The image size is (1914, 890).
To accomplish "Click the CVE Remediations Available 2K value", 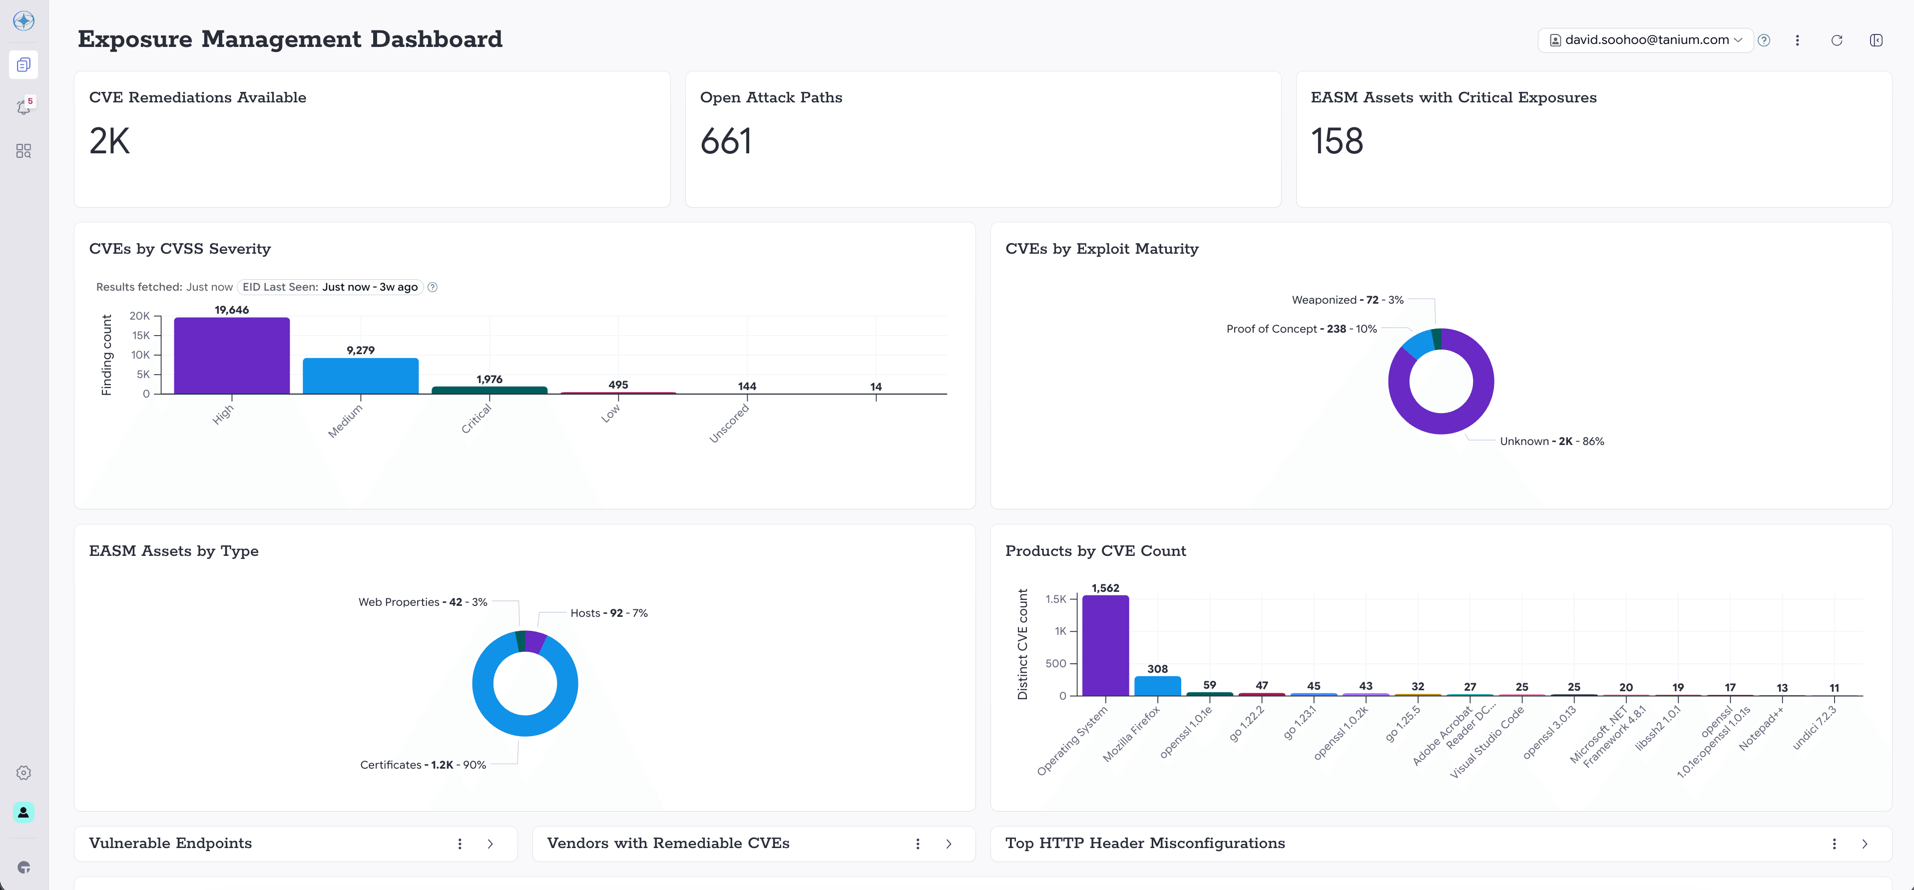I will click(109, 141).
